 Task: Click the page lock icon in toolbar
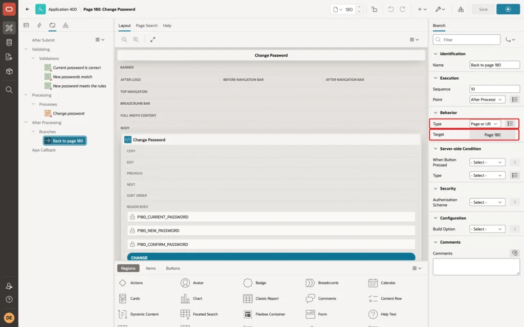pyautogui.click(x=374, y=9)
